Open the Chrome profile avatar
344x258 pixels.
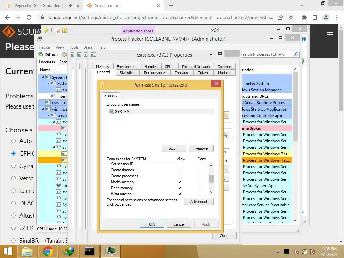click(326, 17)
